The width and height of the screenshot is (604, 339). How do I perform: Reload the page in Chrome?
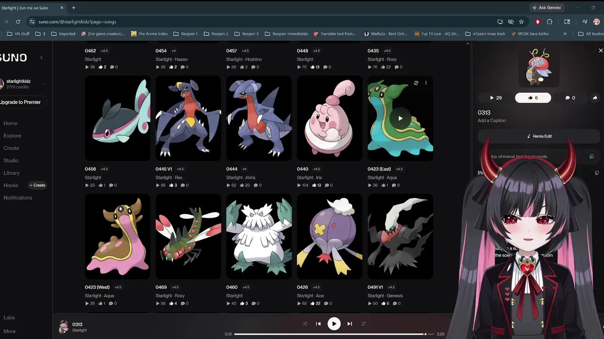[18, 22]
